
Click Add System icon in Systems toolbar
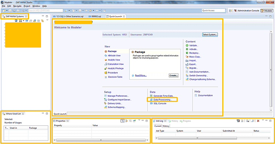pos(16,21)
